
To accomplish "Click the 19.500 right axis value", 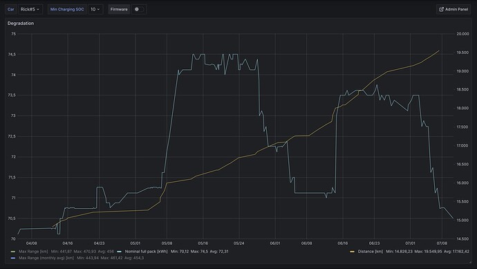I will coord(462,53).
